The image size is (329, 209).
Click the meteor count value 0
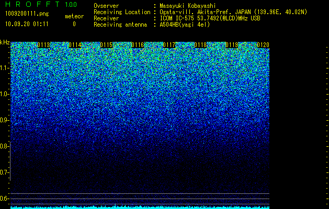(74, 24)
